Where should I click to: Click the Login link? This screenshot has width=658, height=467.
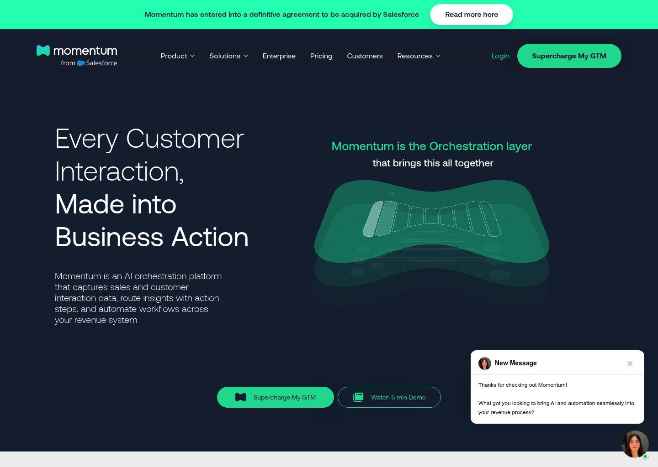[x=500, y=56]
